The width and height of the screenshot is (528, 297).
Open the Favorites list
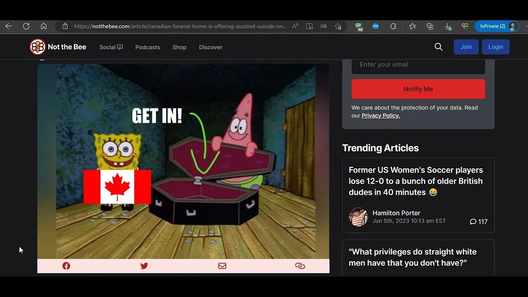(x=412, y=26)
